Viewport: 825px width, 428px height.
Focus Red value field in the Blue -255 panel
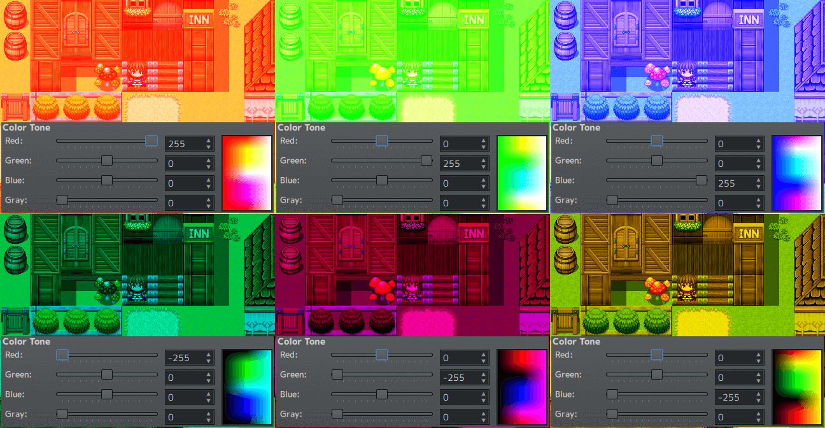click(x=739, y=358)
